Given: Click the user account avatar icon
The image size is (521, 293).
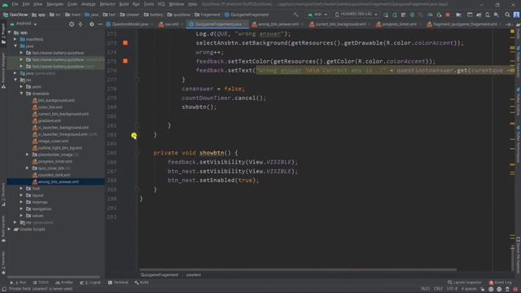Looking at the screenshot, I should [516, 15].
